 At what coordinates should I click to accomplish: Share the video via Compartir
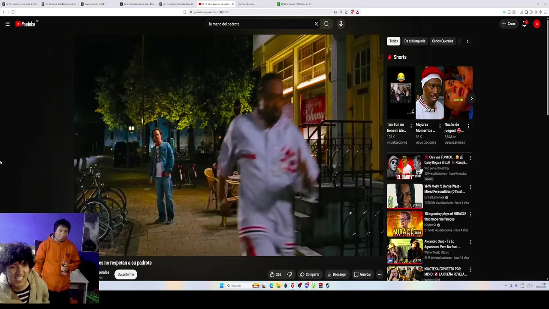point(309,274)
